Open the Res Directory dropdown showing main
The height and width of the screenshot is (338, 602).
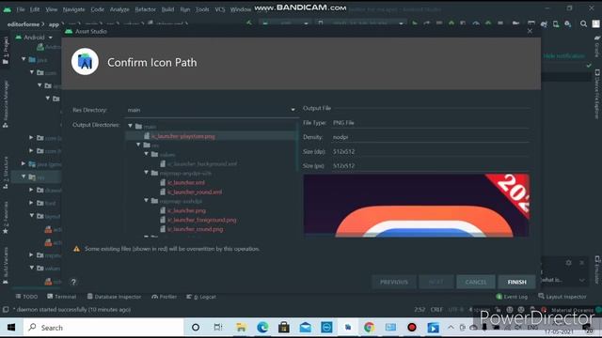tap(211, 110)
